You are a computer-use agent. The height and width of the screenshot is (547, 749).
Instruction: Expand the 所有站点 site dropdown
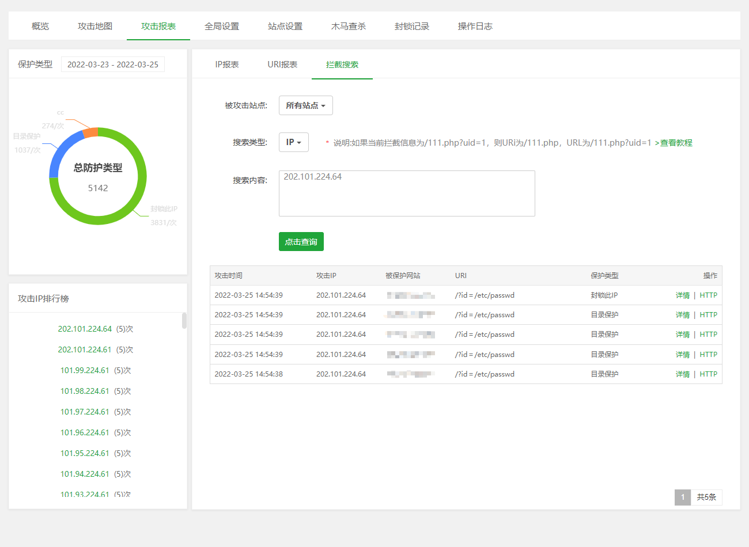coord(305,105)
